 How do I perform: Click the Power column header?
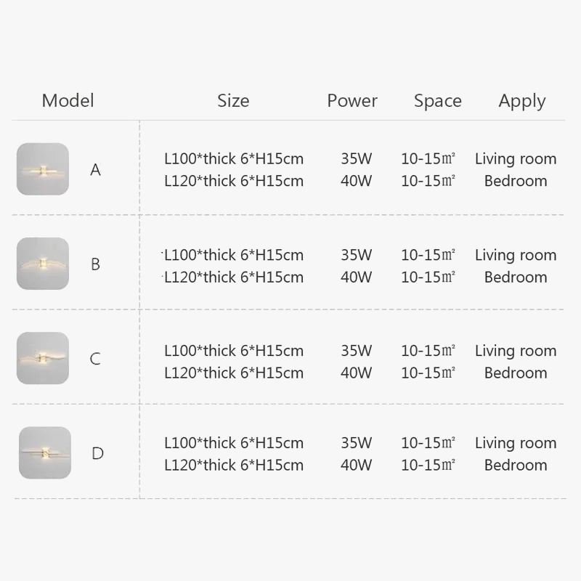click(x=352, y=101)
